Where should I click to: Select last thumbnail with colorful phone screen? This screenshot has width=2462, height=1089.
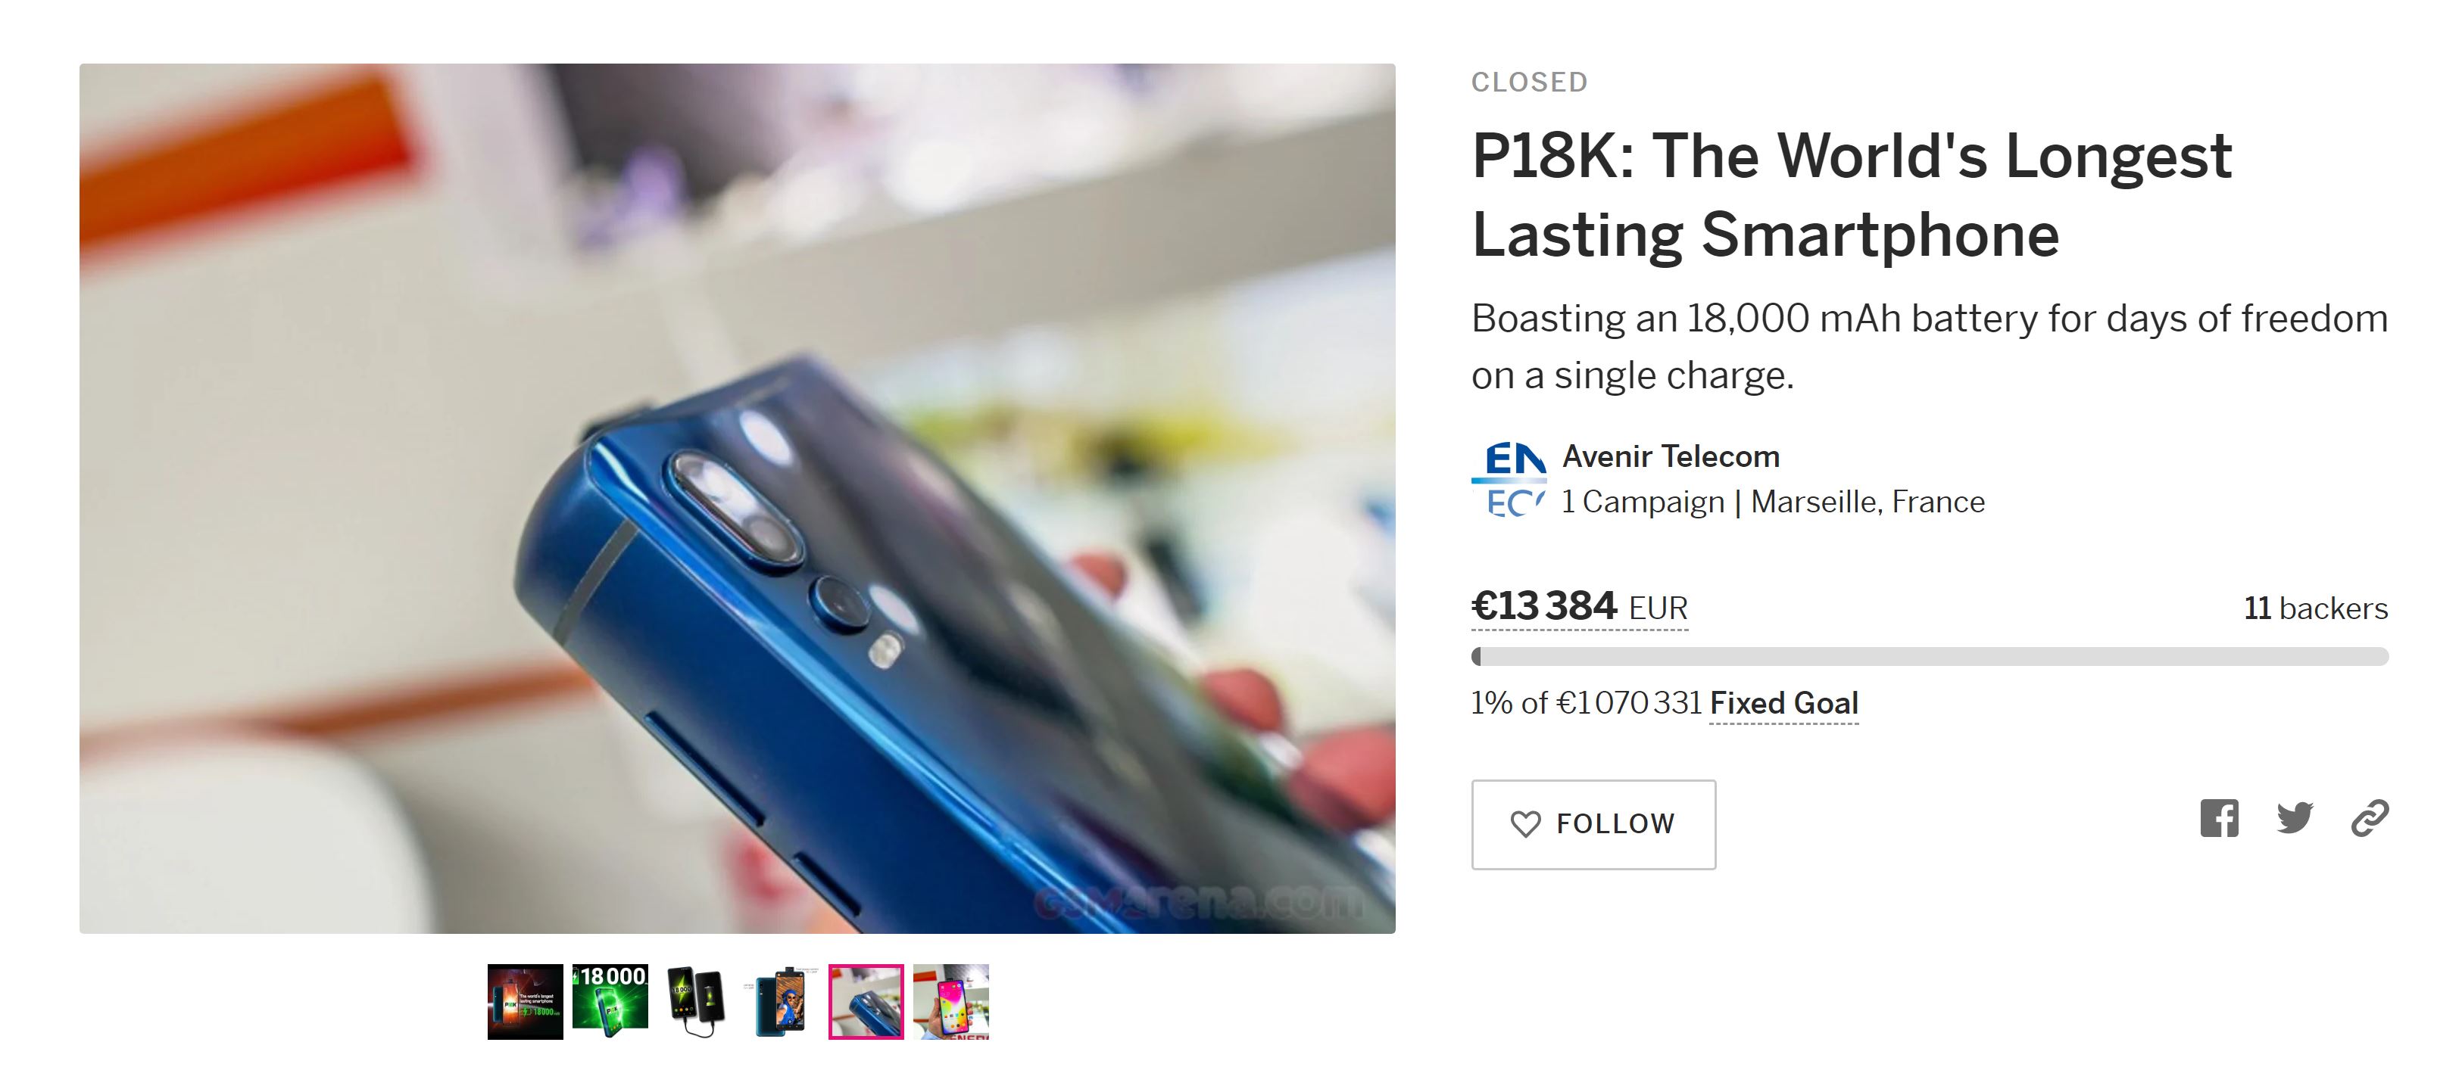click(951, 1001)
